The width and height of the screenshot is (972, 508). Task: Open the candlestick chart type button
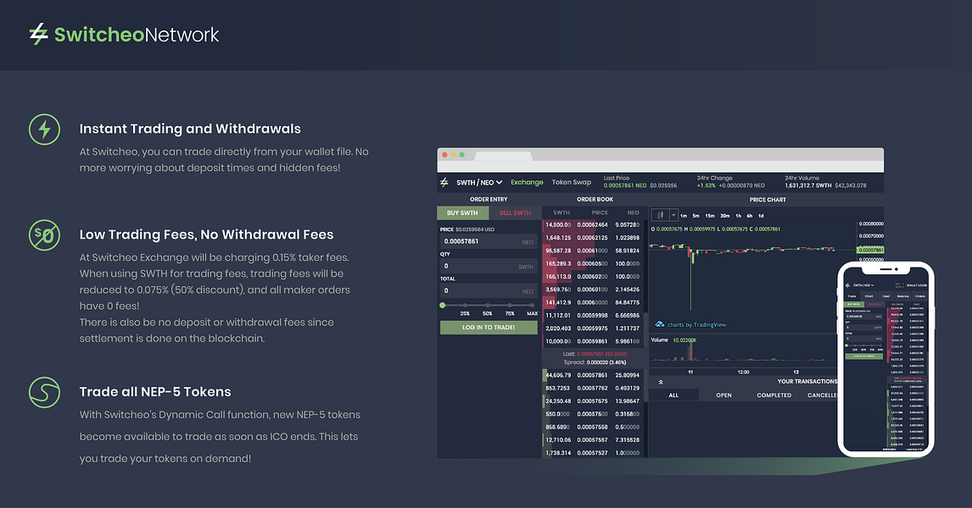coord(660,215)
